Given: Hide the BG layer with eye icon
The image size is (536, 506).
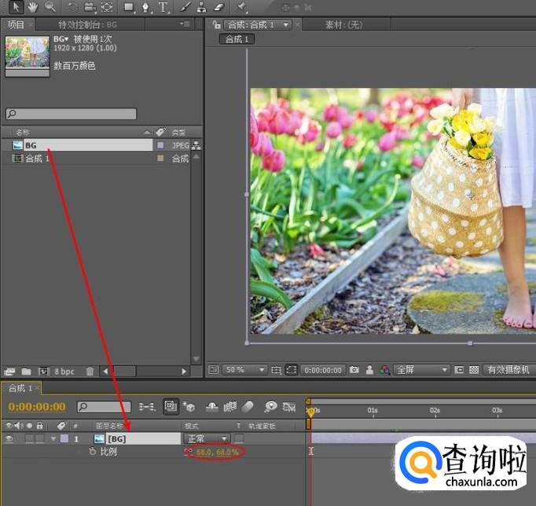Looking at the screenshot, I should coord(9,438).
